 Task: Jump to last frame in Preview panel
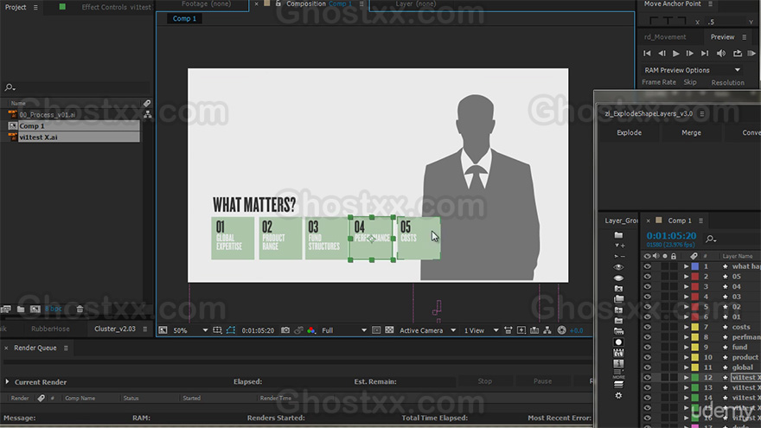click(705, 54)
